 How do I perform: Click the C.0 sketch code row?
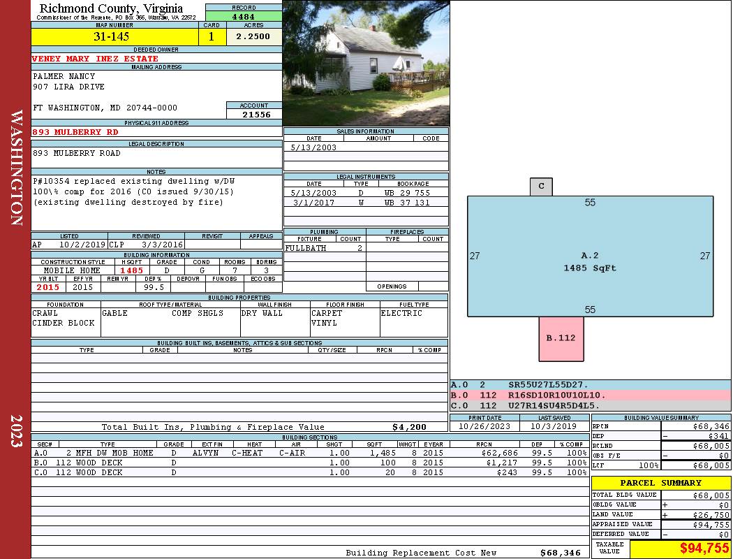coord(590,405)
